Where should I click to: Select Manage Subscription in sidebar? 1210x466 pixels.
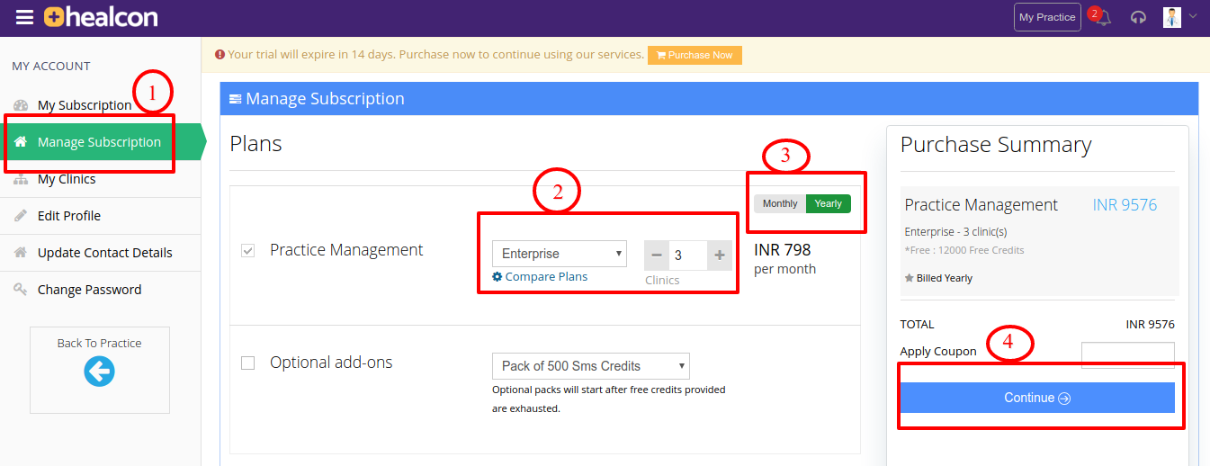click(x=99, y=142)
